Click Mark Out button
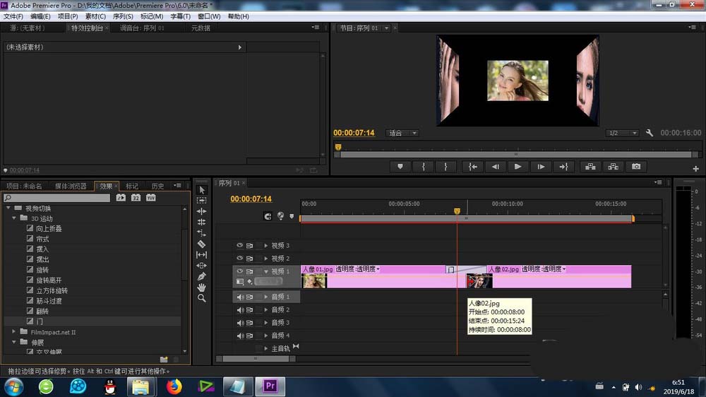Viewport: 706px width, 397px height. coord(445,167)
